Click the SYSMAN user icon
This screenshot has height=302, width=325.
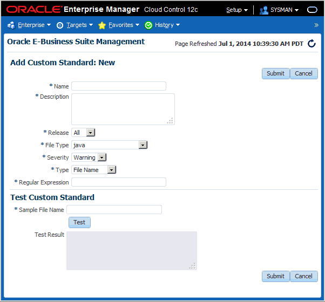point(264,10)
